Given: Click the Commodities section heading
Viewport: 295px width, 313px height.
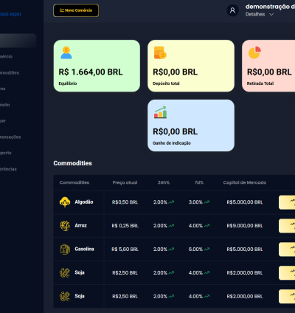Looking at the screenshot, I should point(73,163).
